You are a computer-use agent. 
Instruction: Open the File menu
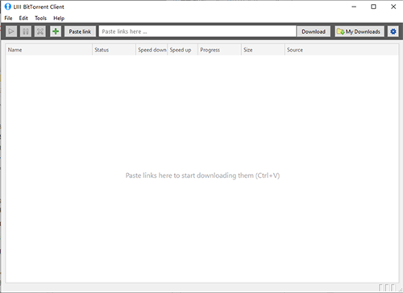point(8,19)
